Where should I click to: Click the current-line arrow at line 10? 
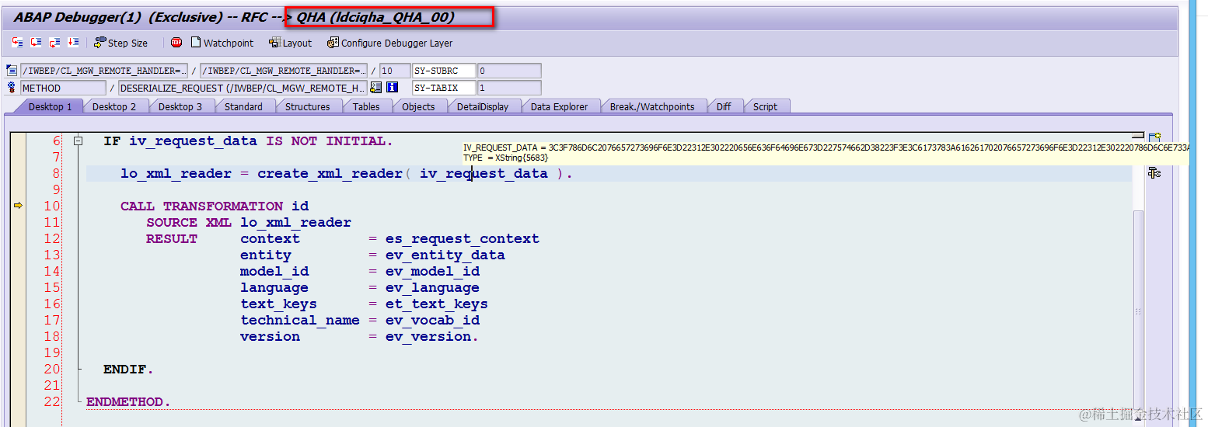pyautogui.click(x=19, y=206)
